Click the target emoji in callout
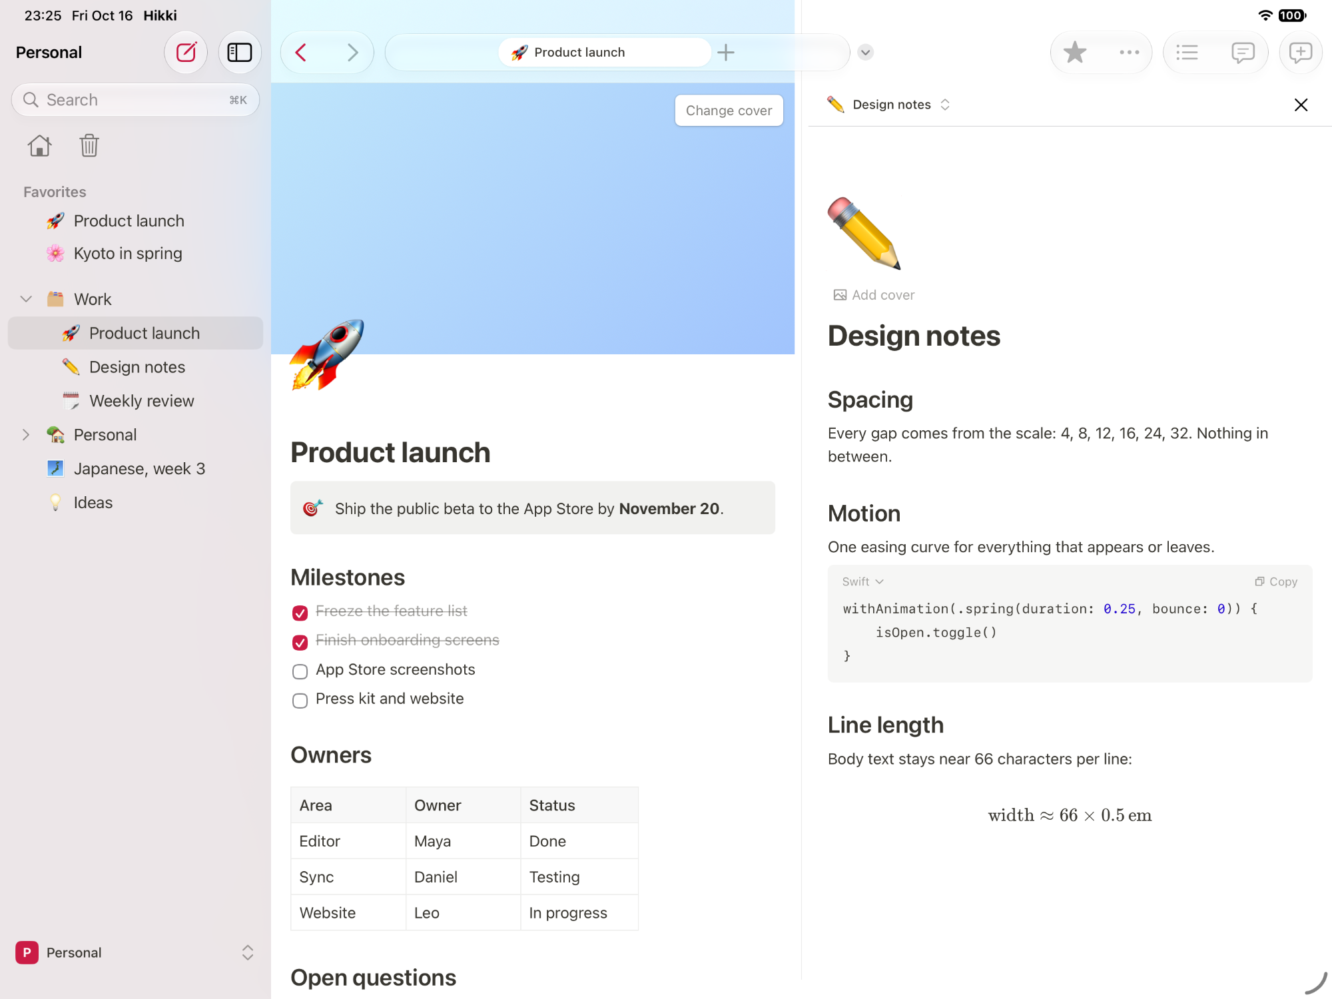This screenshot has width=1332, height=999. tap(312, 508)
